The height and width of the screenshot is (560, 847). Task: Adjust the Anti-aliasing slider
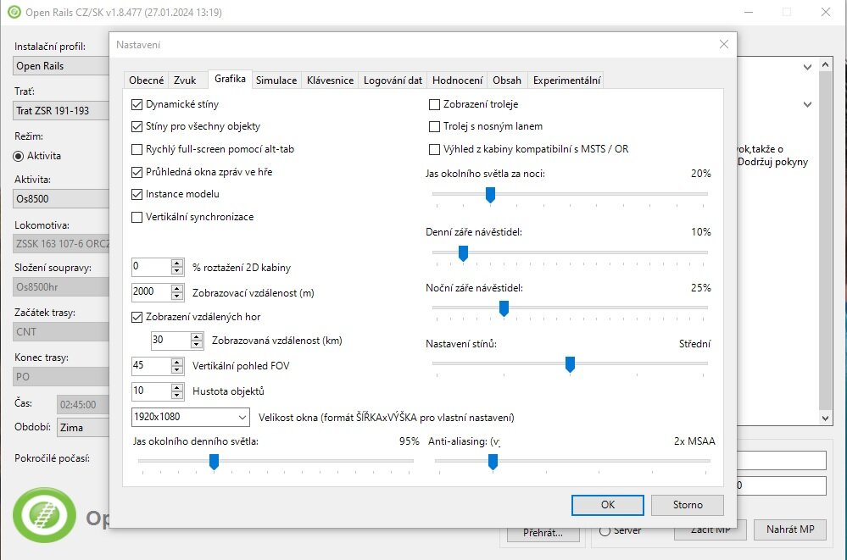coord(493,462)
